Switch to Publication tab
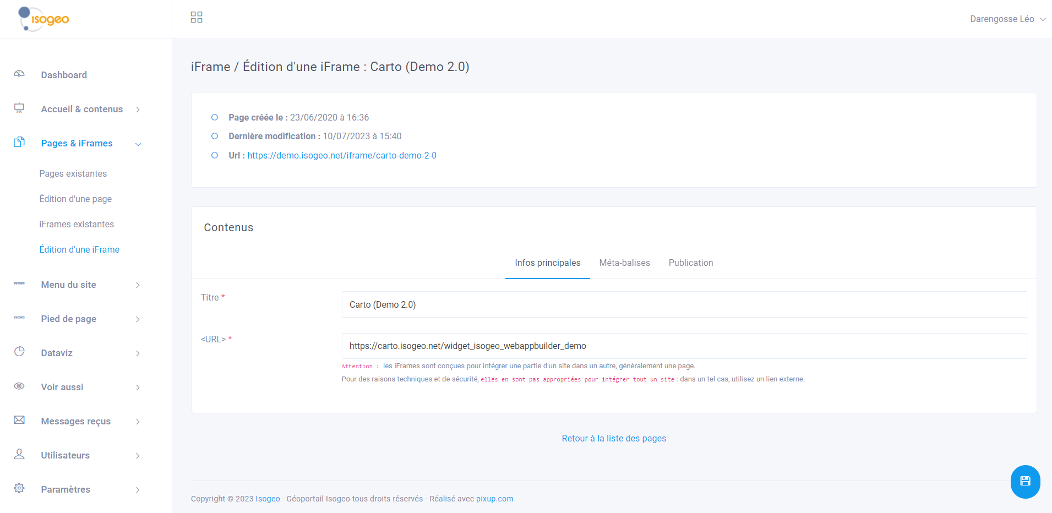The width and height of the screenshot is (1052, 513). (691, 263)
